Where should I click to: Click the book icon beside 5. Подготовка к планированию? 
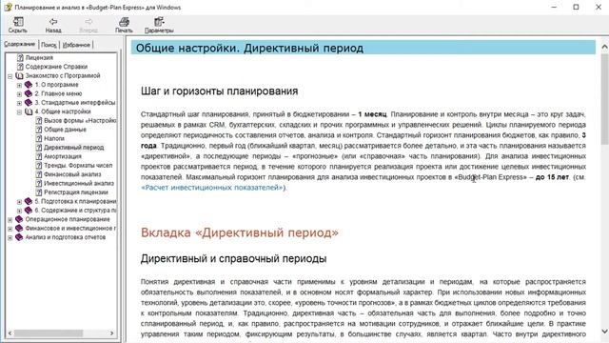pos(29,201)
